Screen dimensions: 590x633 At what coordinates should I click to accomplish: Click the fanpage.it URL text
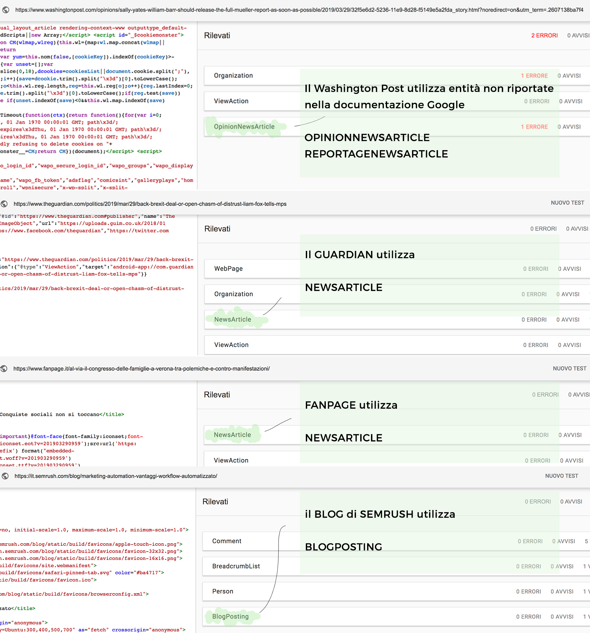(142, 369)
